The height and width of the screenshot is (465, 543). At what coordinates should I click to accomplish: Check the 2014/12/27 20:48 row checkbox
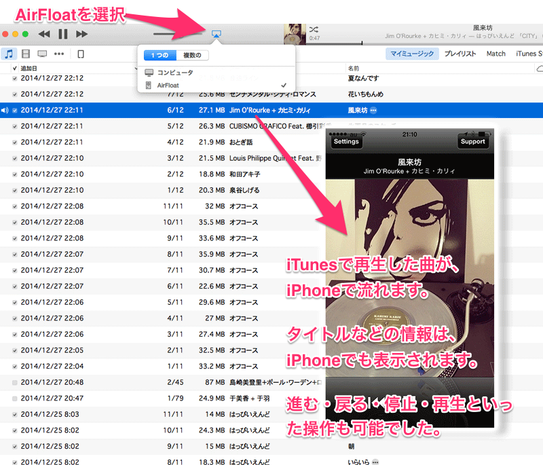14,383
